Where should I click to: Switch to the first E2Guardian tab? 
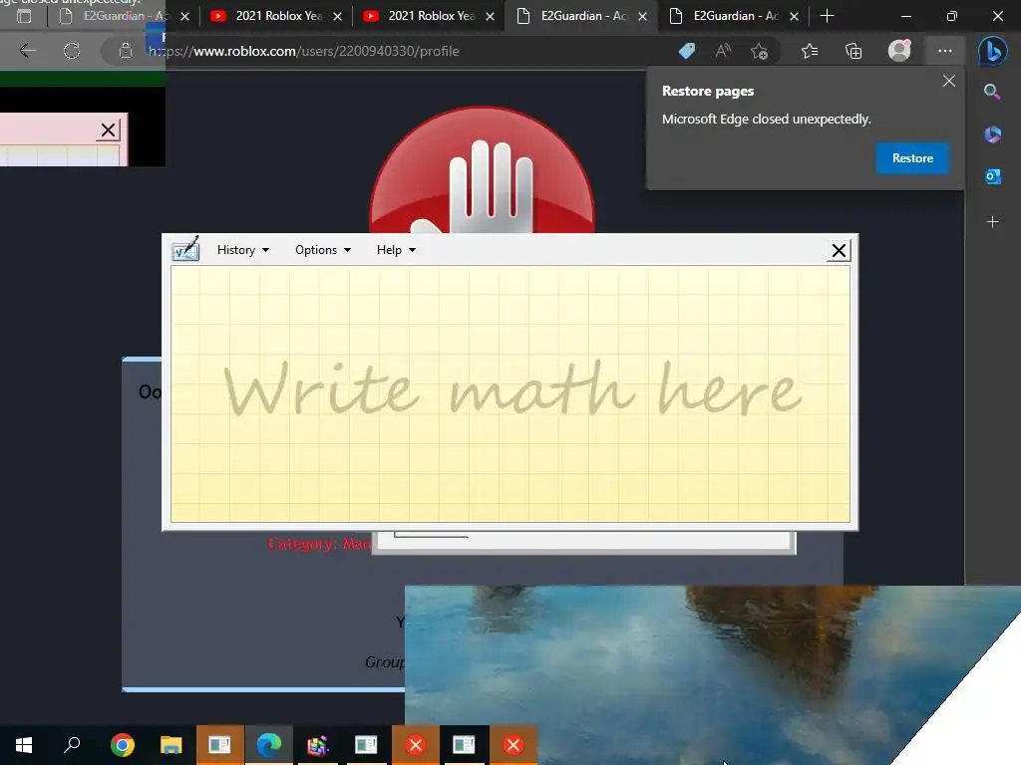123,16
